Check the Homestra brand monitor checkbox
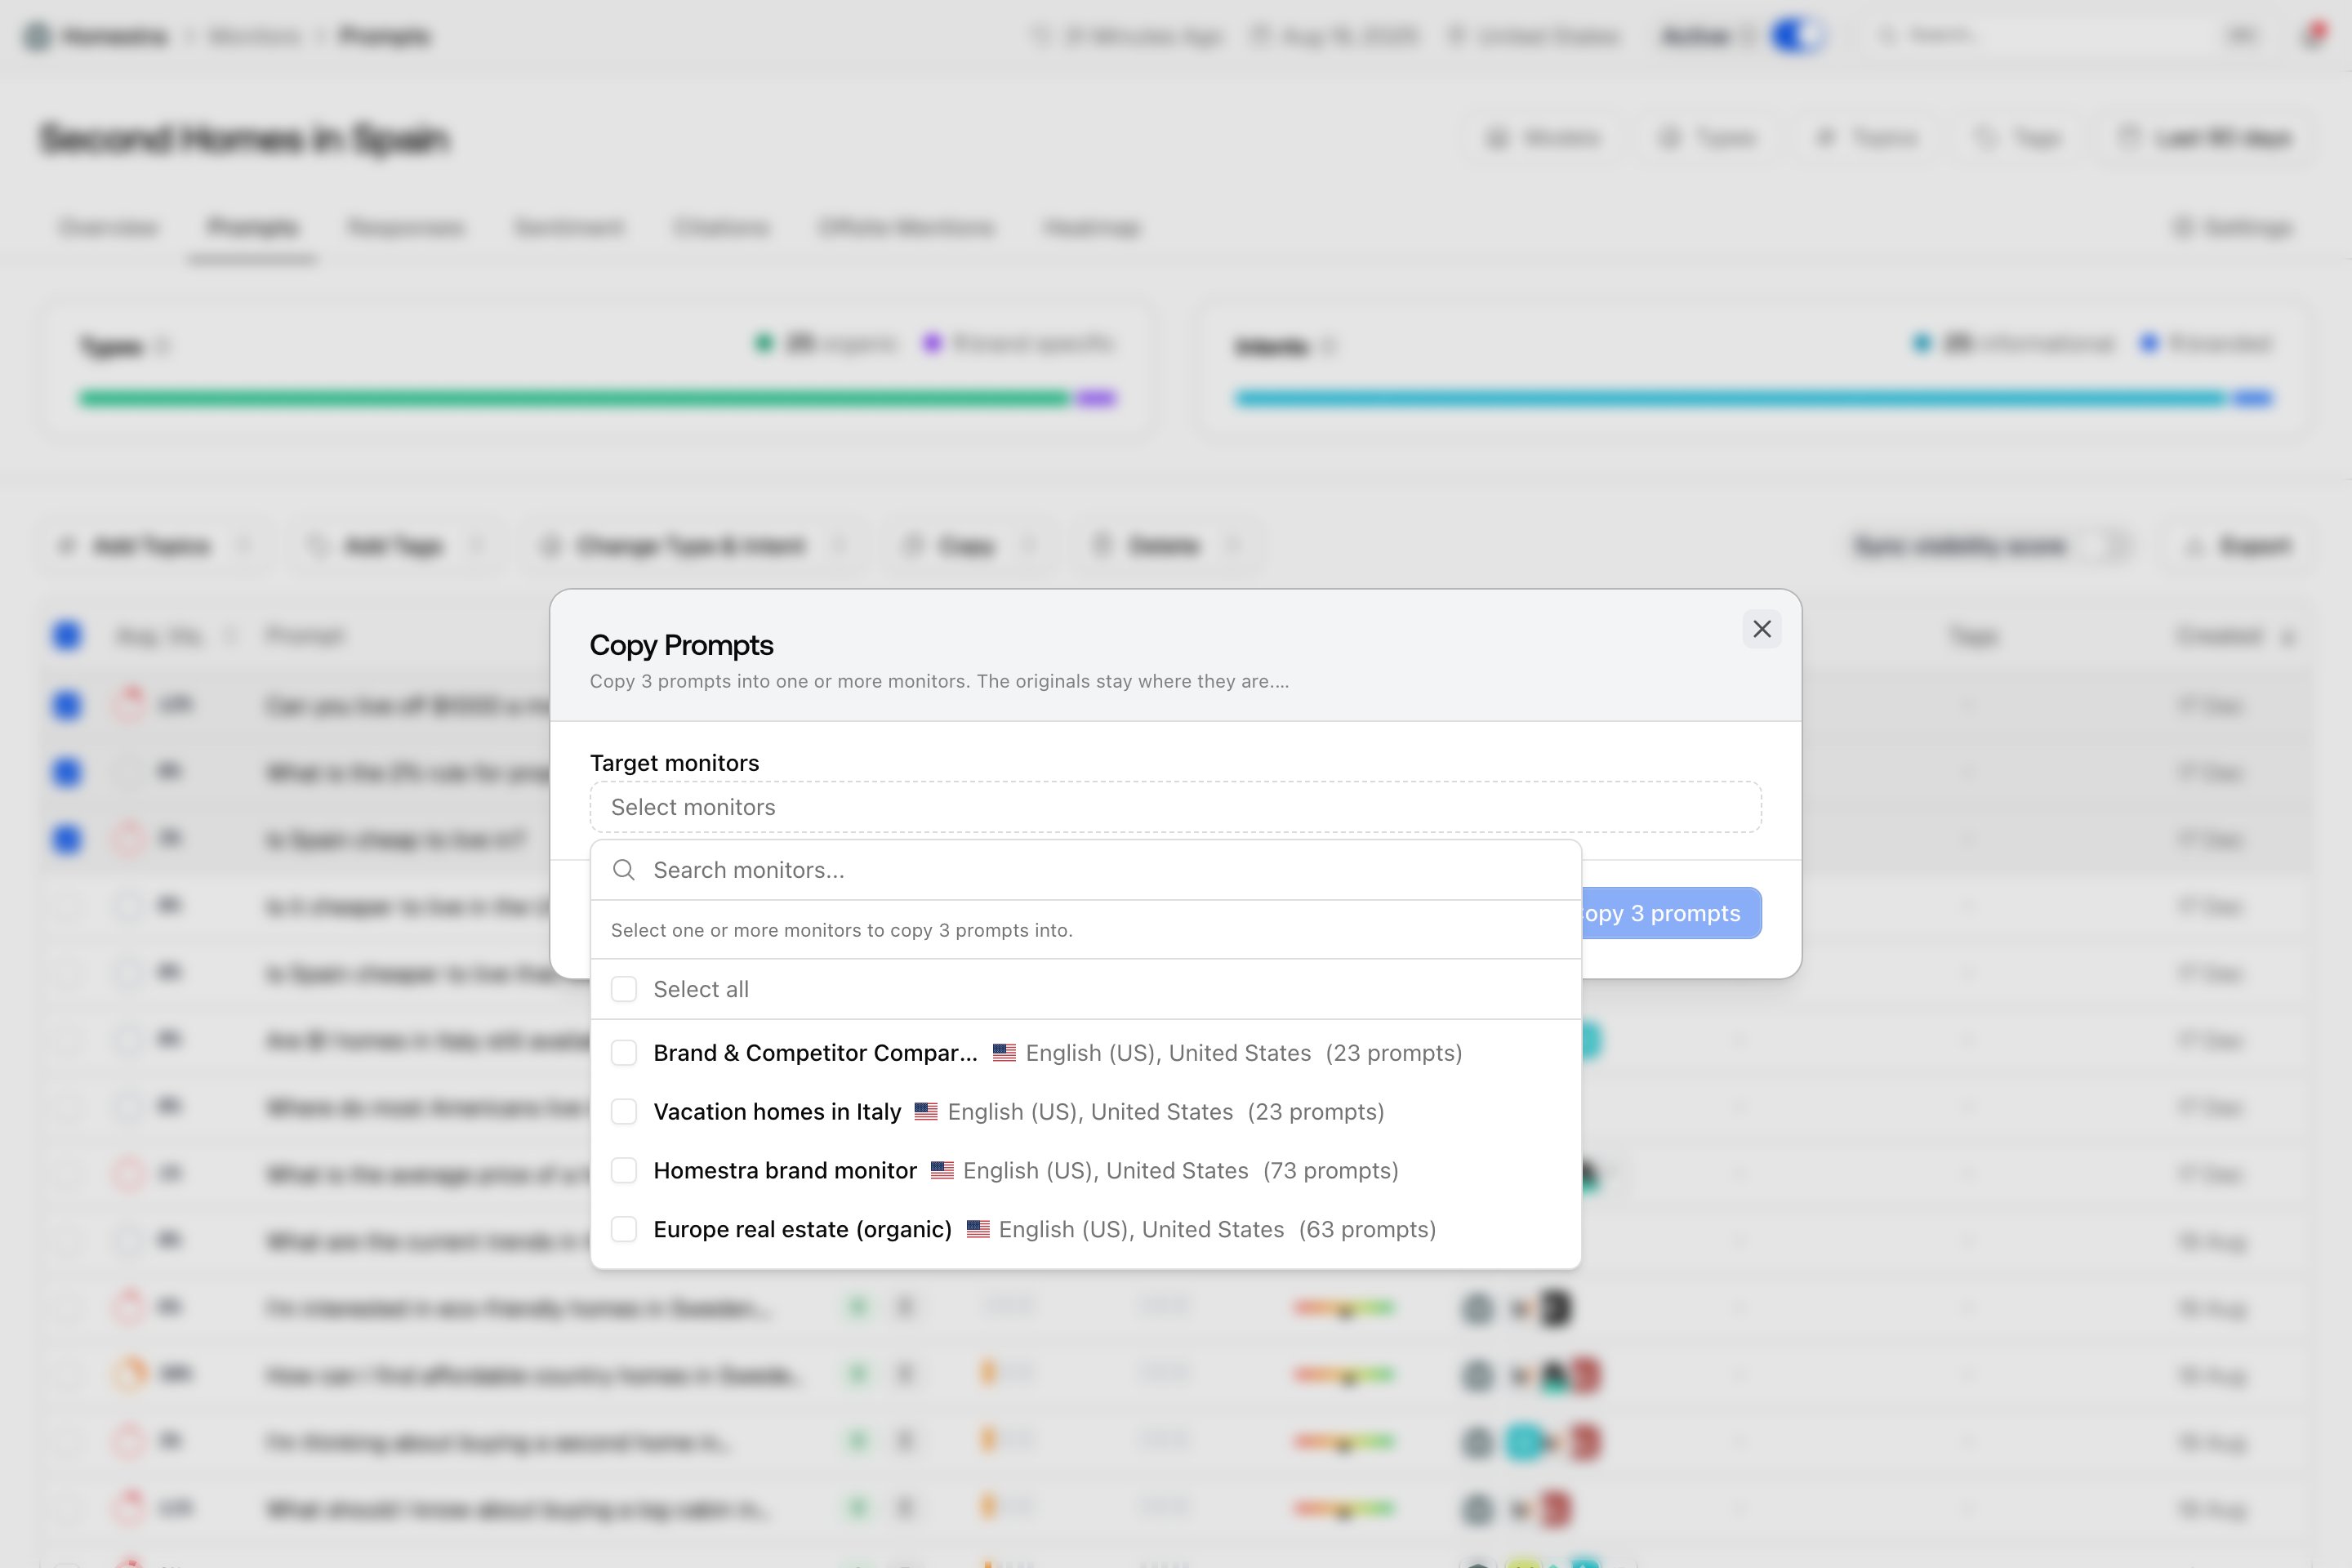The image size is (2352, 1568). 624,1171
